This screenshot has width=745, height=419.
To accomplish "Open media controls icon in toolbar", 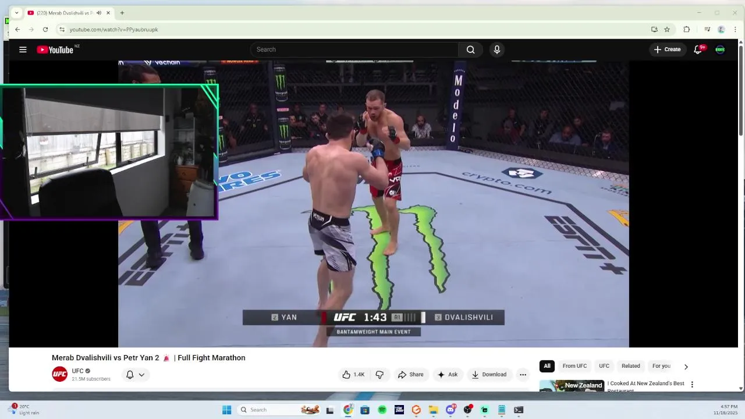I will (x=707, y=29).
